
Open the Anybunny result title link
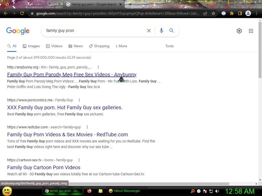[x=72, y=75]
